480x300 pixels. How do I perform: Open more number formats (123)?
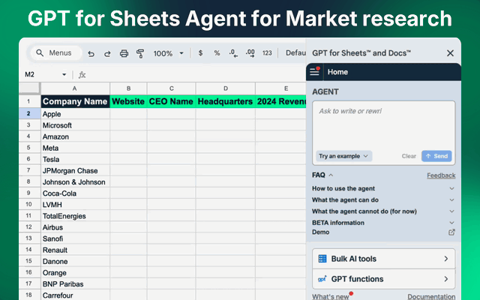(267, 53)
